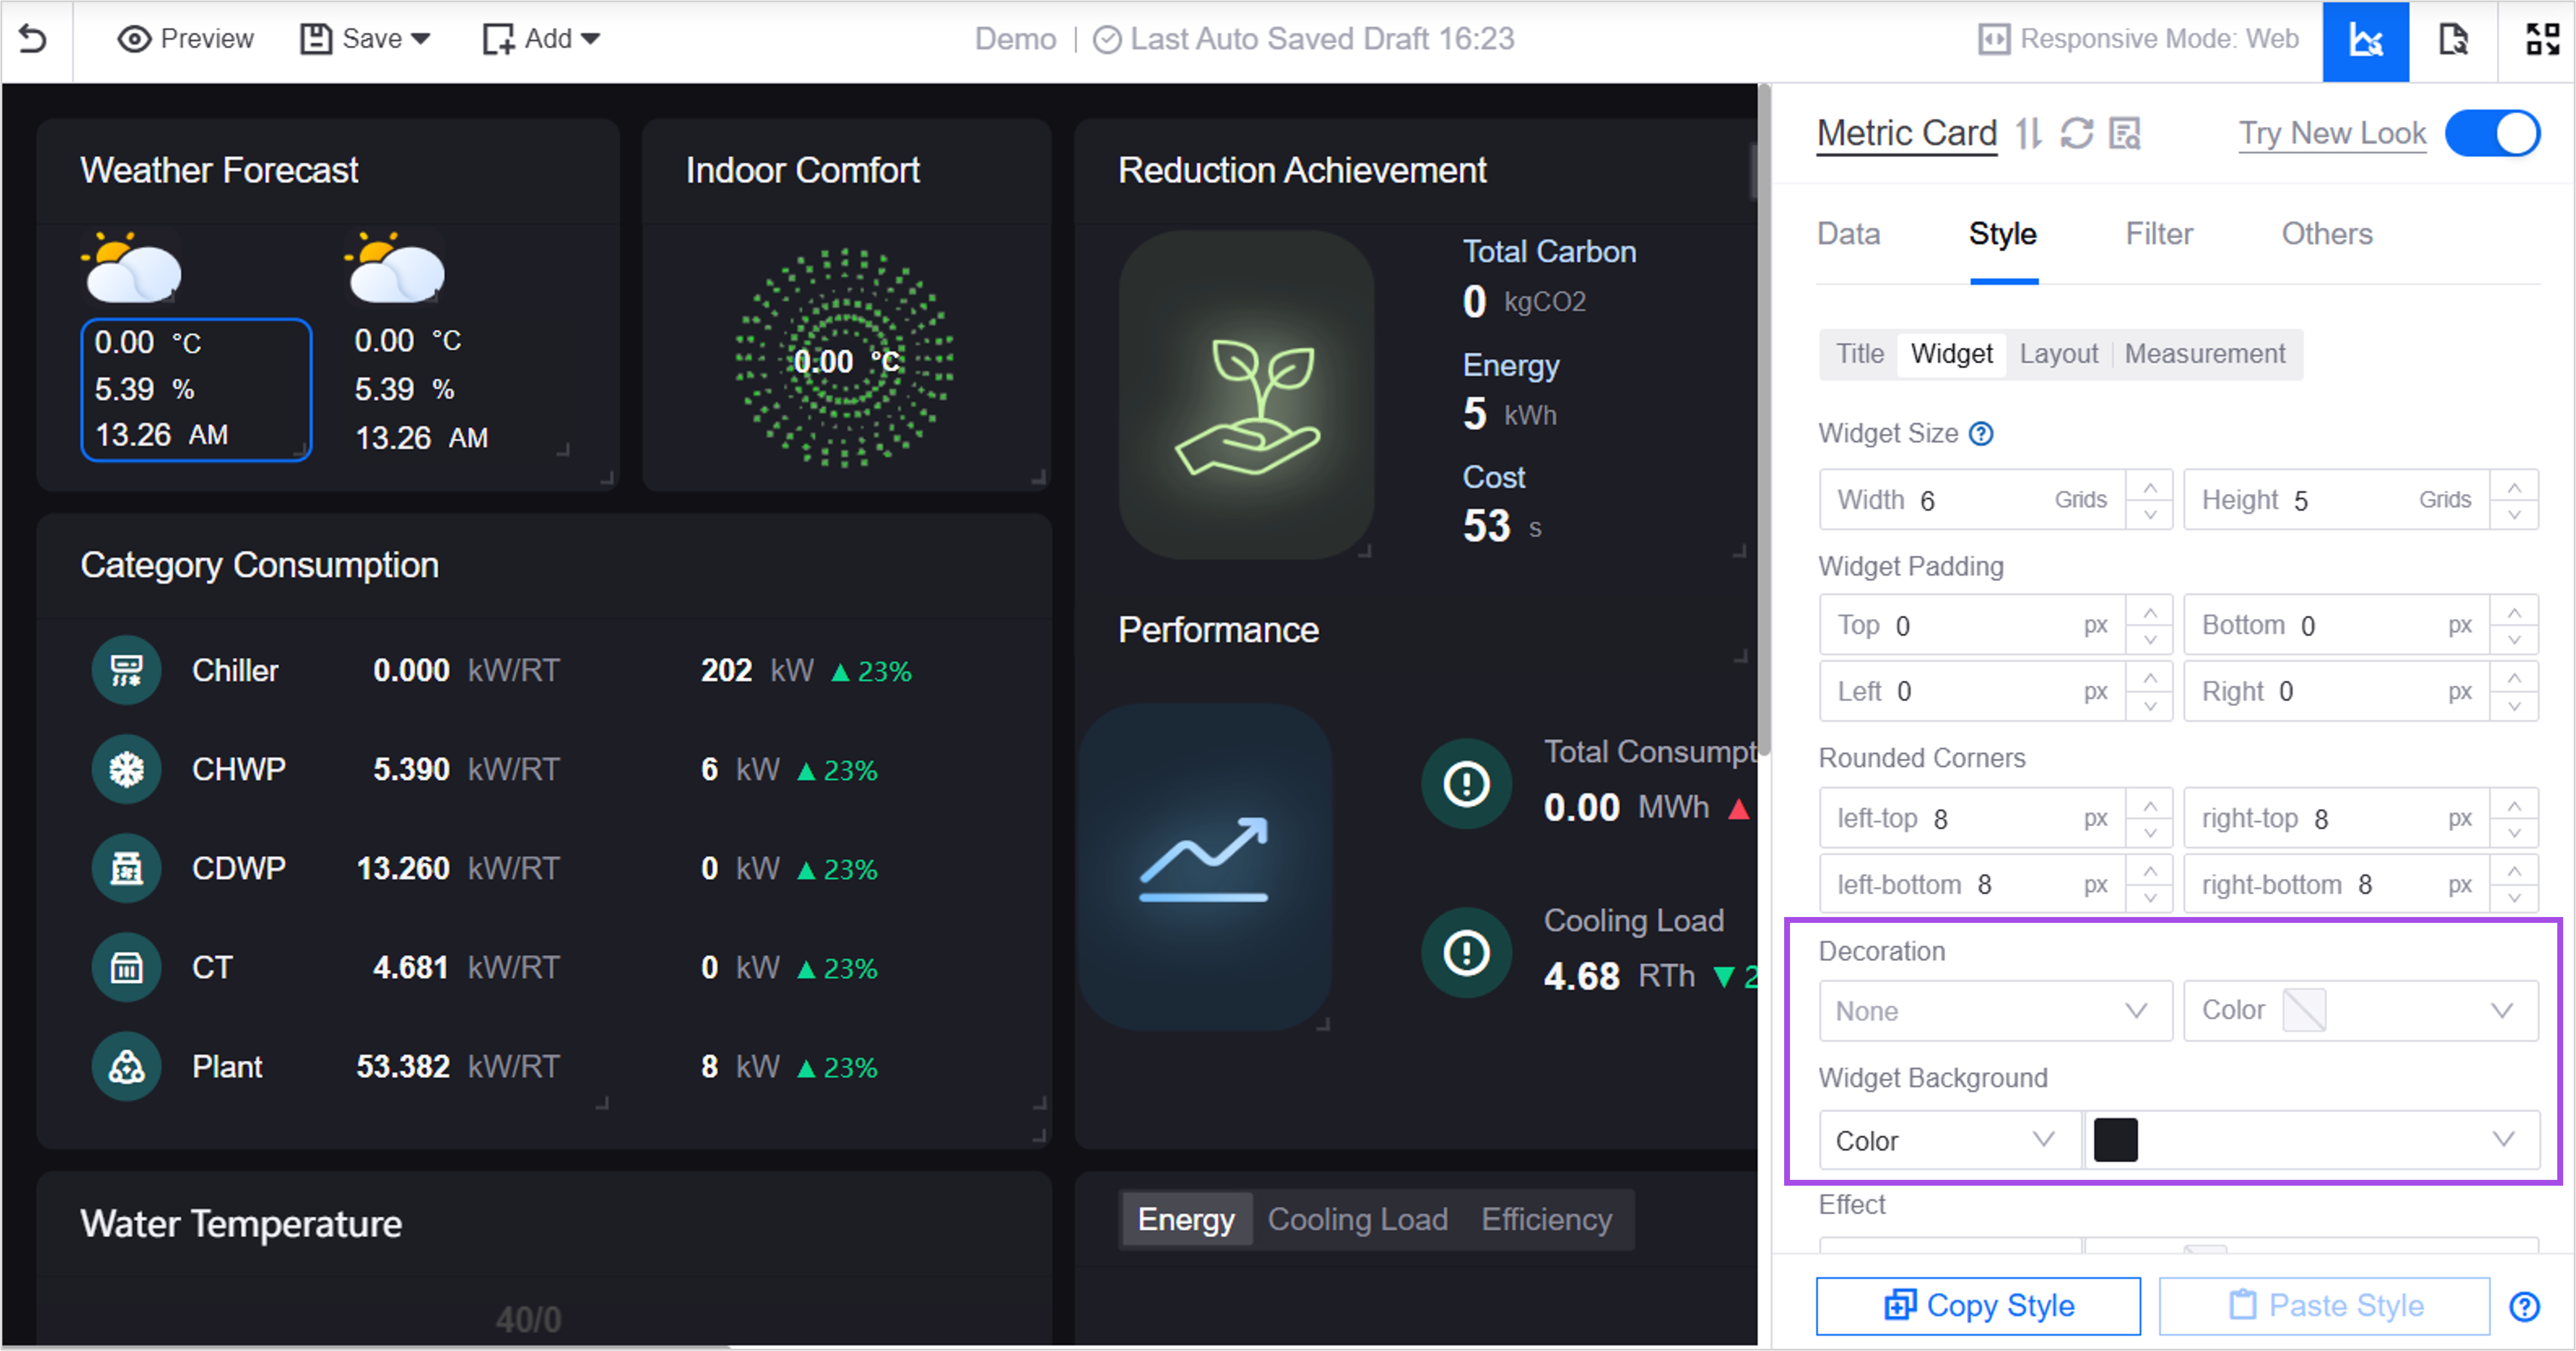Click the Preview button

click(x=186, y=39)
